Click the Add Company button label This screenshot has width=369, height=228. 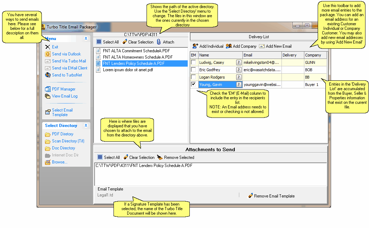click(x=245, y=46)
